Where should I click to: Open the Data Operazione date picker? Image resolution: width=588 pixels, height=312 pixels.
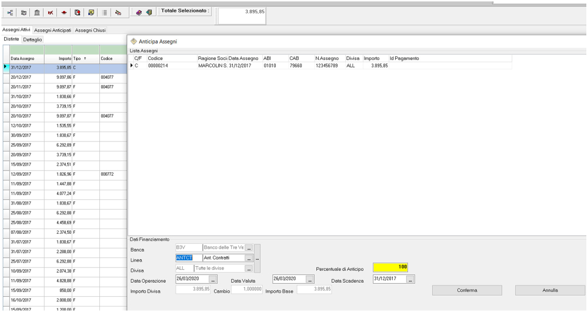(x=213, y=279)
